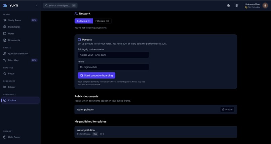This screenshot has width=271, height=144.
Task: Switch to the Following (0) tab
Action: (x=84, y=21)
